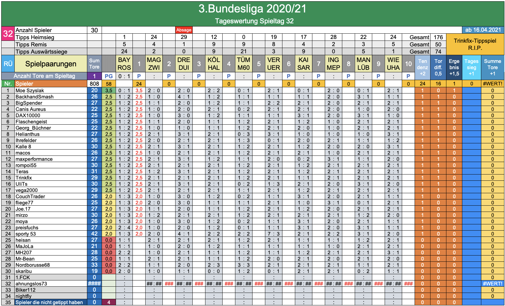Select the 'Tipps Auswärtssiege' label cell

tap(51, 51)
